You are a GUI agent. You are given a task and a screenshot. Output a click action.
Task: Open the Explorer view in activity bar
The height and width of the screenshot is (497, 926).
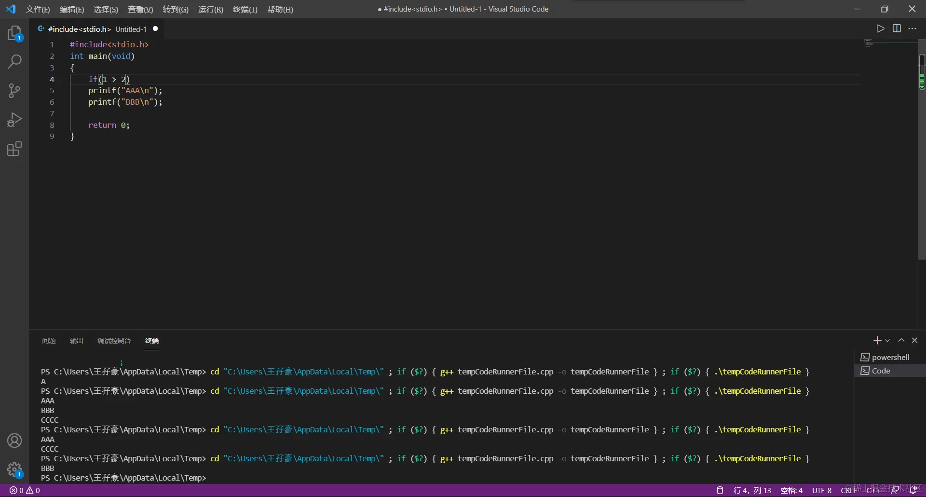click(x=14, y=33)
